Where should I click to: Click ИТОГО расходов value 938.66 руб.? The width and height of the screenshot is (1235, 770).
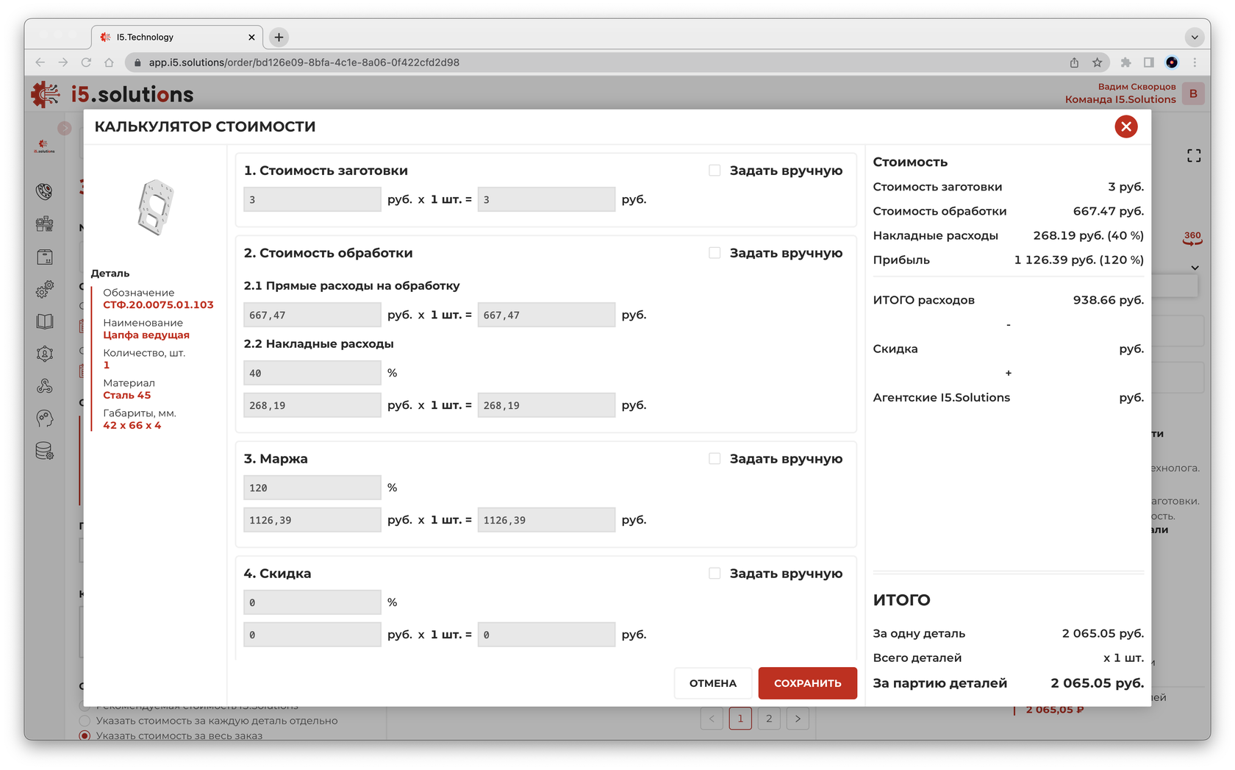point(1108,300)
